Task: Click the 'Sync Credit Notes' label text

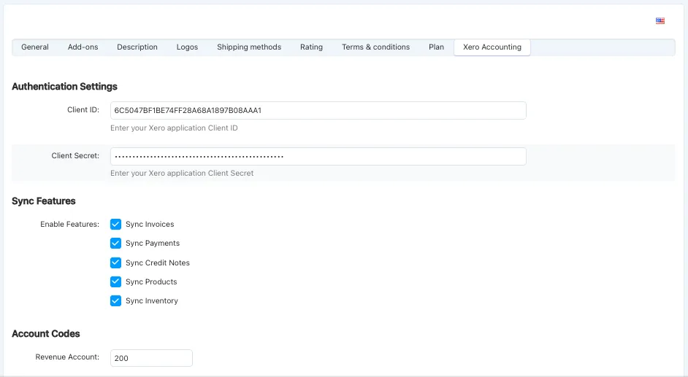Action: pyautogui.click(x=158, y=263)
